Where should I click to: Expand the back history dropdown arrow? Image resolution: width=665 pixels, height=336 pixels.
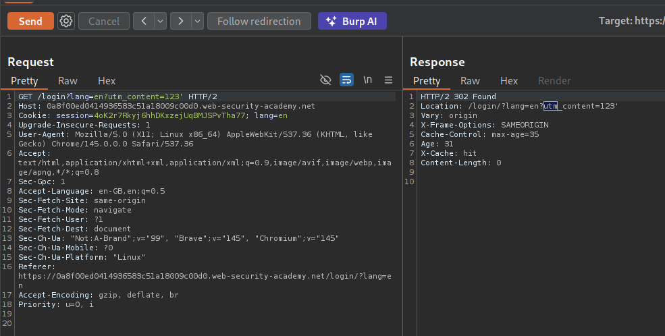click(160, 21)
